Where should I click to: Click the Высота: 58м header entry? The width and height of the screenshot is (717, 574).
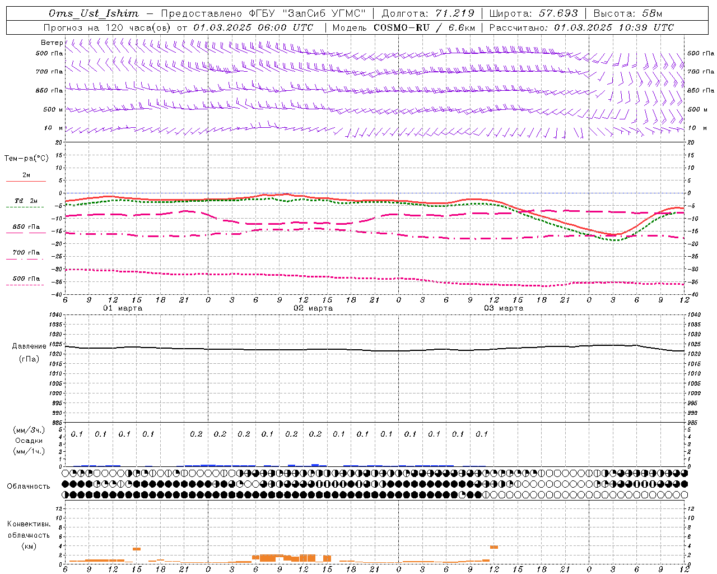point(628,13)
